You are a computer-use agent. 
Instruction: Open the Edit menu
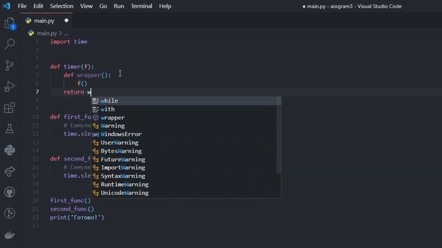tap(38, 6)
